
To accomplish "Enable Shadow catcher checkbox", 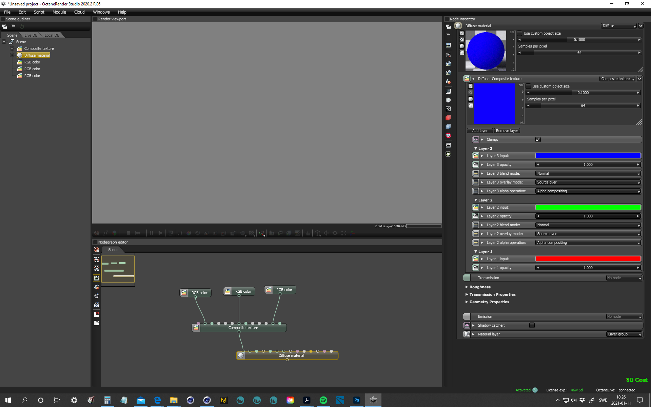I will (x=532, y=325).
